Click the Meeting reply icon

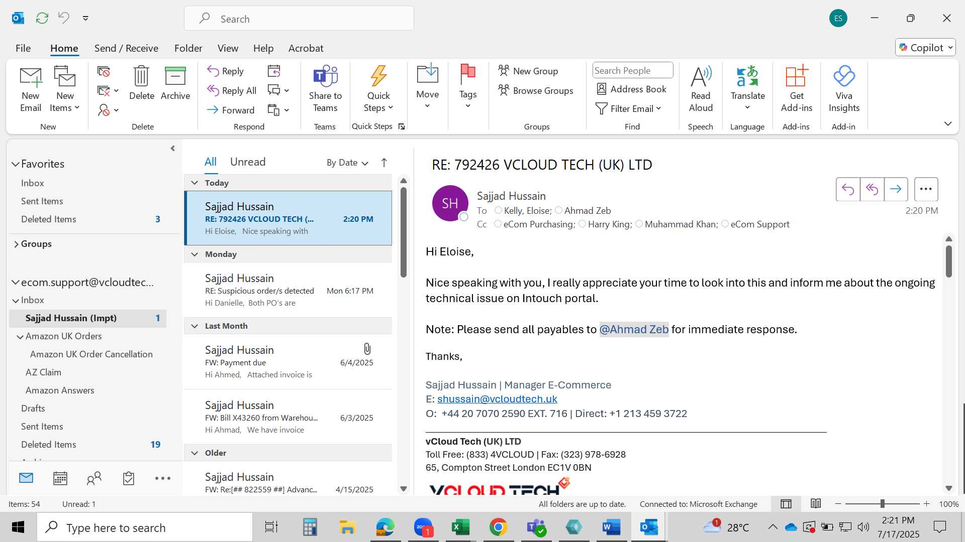click(274, 71)
